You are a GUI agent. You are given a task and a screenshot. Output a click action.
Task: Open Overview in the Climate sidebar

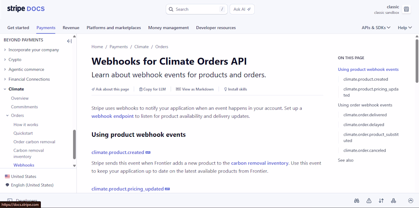[20, 98]
